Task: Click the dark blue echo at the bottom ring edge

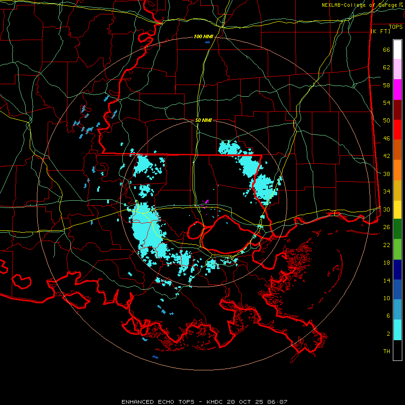Action: pyautogui.click(x=155, y=357)
